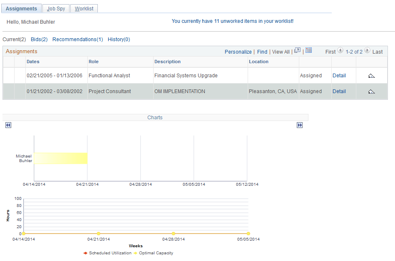The height and width of the screenshot is (261, 395).
Task: Click the Pleasanton, CA, USA location cell
Action: (273, 91)
